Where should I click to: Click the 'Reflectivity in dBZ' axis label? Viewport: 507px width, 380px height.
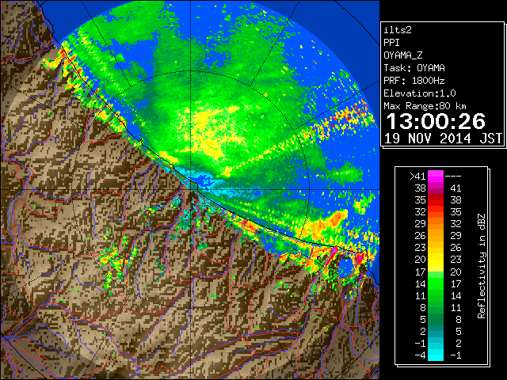click(x=482, y=266)
